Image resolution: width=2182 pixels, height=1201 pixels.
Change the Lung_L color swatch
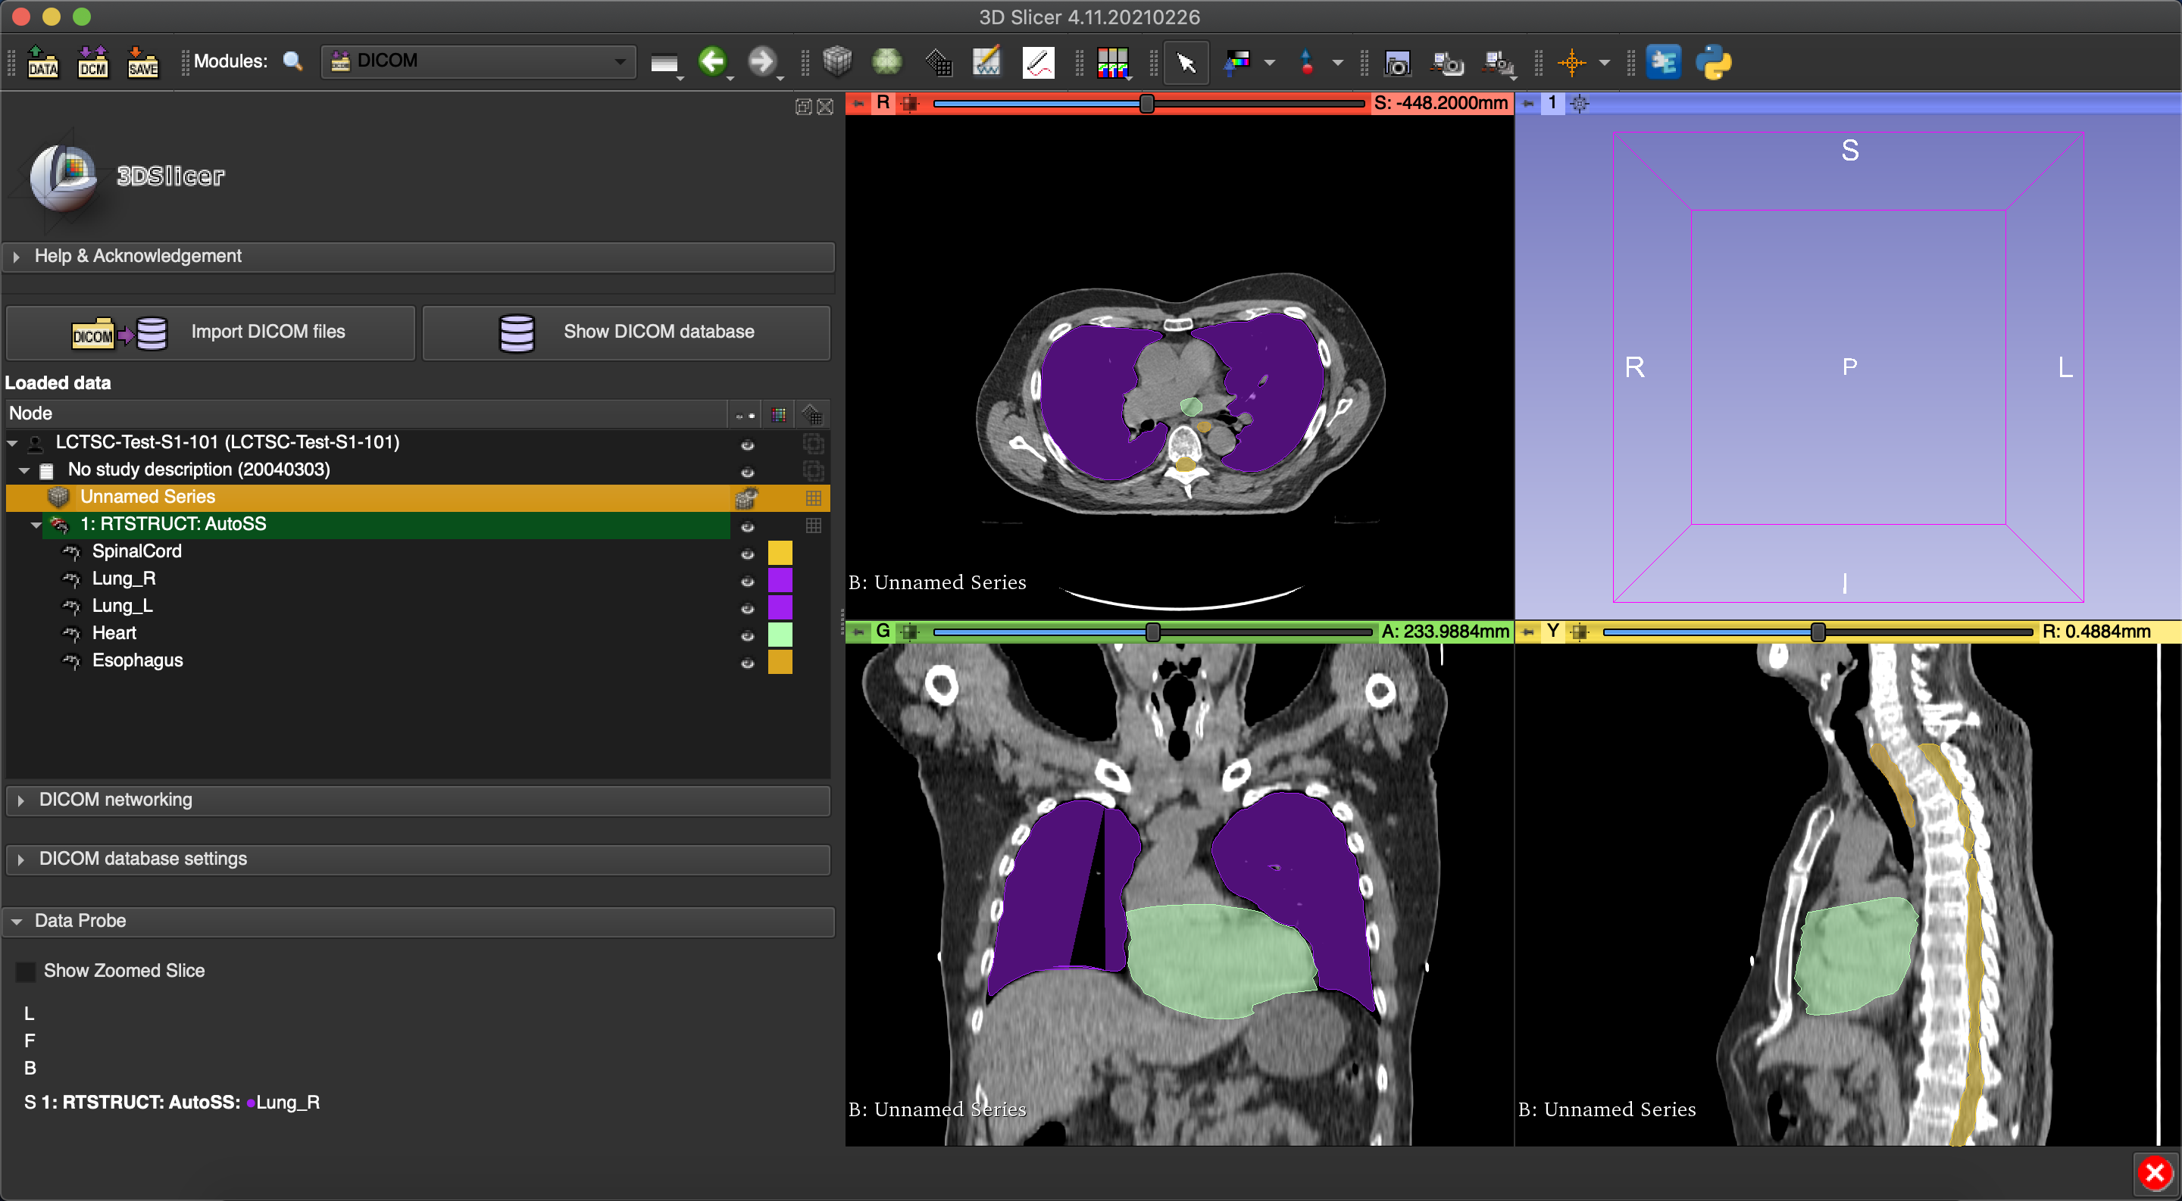click(x=780, y=609)
